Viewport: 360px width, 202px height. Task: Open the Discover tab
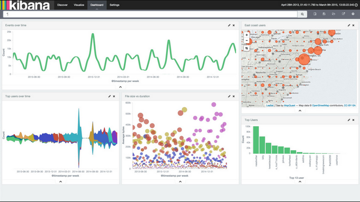pos(63,5)
